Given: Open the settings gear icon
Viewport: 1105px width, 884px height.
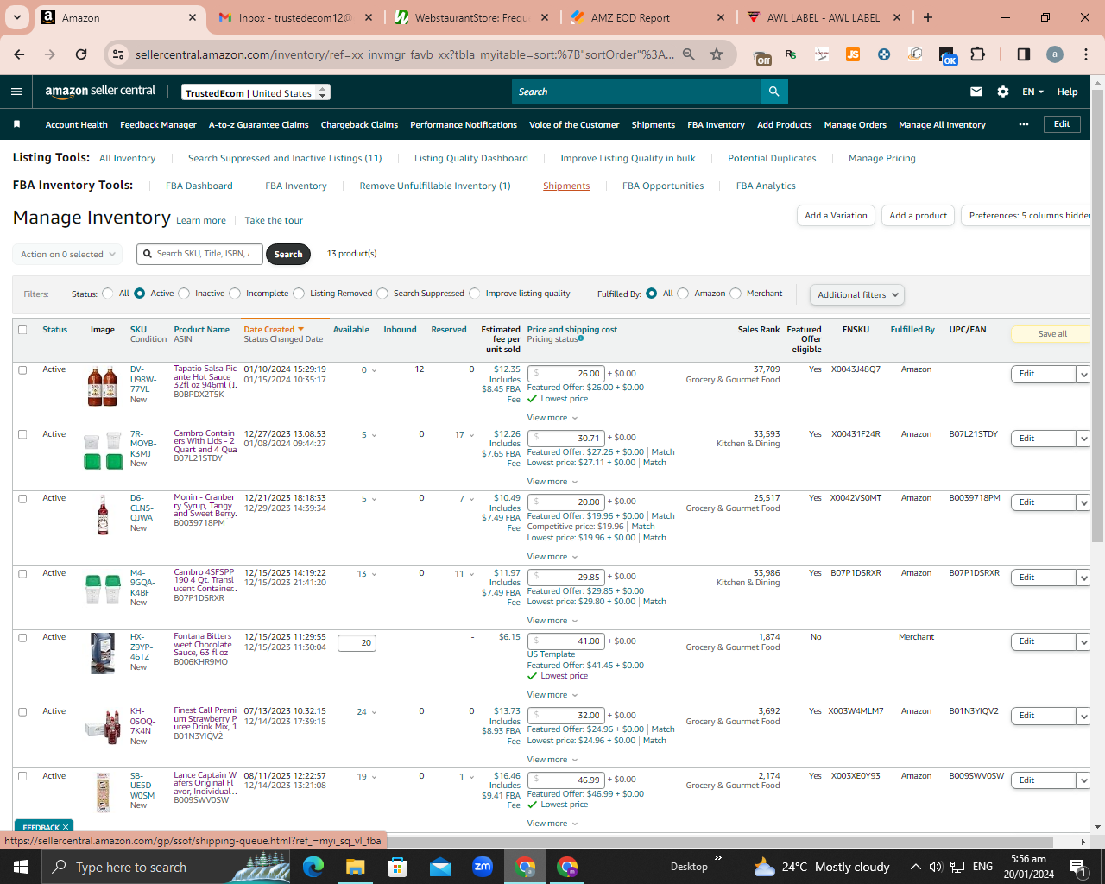Looking at the screenshot, I should tap(1003, 92).
